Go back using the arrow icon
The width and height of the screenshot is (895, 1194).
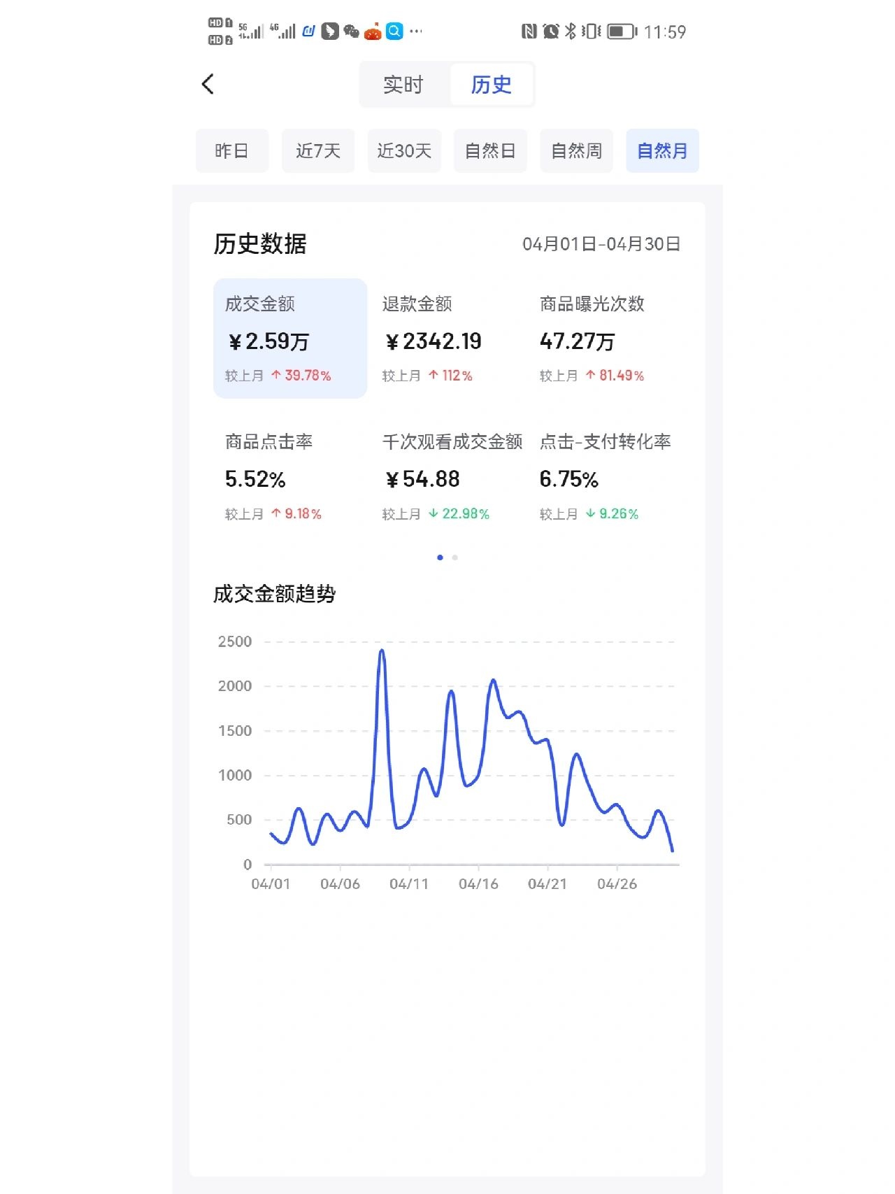pyautogui.click(x=208, y=84)
